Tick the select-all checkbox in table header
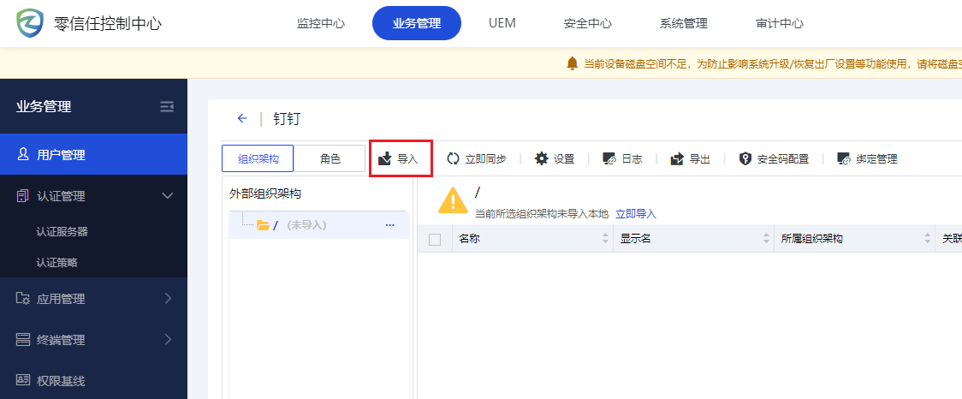Screen dimensions: 962x399 point(435,239)
